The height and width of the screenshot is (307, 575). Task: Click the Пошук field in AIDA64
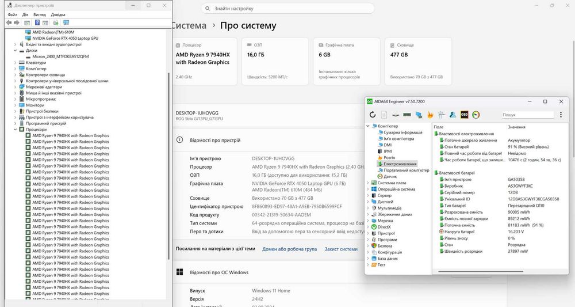point(527,115)
